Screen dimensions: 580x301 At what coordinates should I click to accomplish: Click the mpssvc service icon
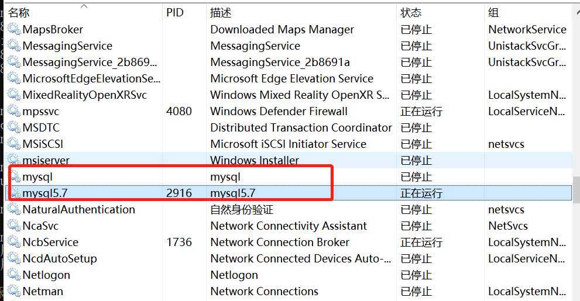click(x=14, y=111)
